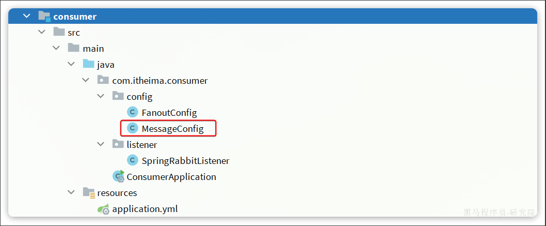Click the application.yml Spring config icon
Image resolution: width=546 pixels, height=226 pixels.
click(104, 208)
